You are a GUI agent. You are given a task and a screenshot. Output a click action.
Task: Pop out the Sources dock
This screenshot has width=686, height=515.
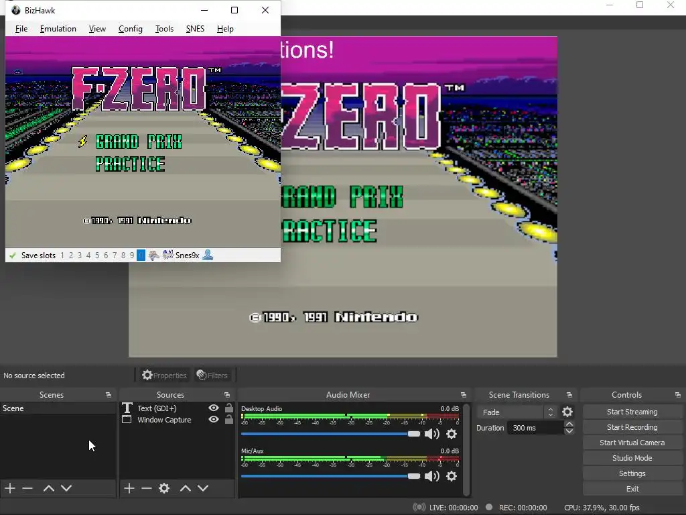pyautogui.click(x=227, y=395)
